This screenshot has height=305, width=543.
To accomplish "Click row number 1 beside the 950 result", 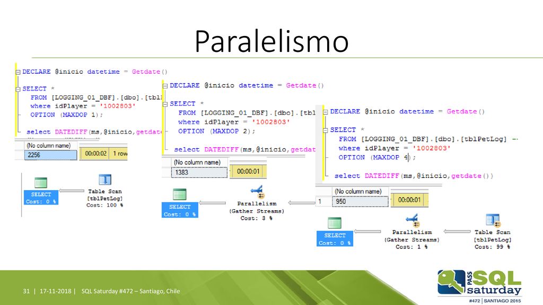I will point(320,201).
